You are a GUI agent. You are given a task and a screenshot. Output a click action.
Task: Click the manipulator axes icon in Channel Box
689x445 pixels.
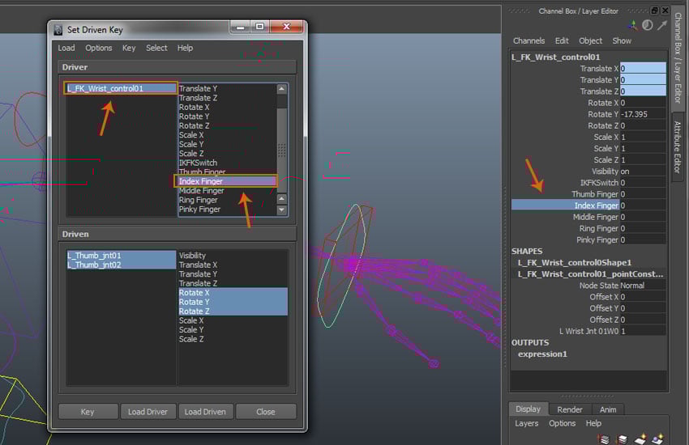[x=631, y=25]
